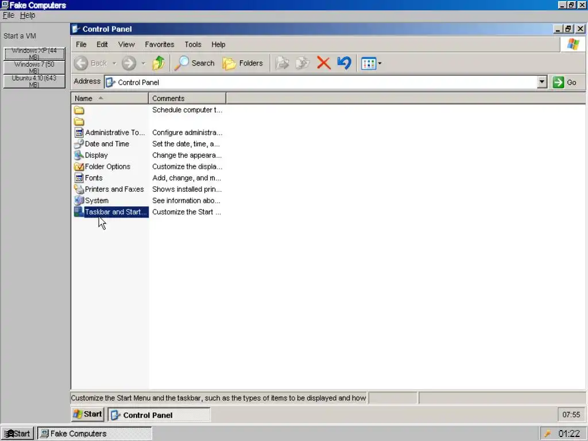Viewport: 588px width, 441px height.
Task: Select the second unnamed folder icon
Action: [79, 122]
